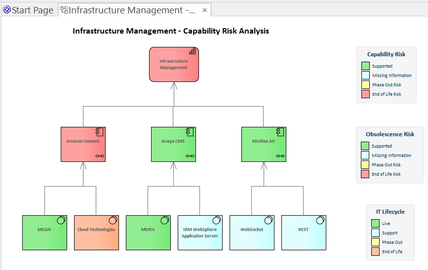Select IBM WebSphere Application Server element
Image resolution: width=428 pixels, height=270 pixels.
point(200,232)
